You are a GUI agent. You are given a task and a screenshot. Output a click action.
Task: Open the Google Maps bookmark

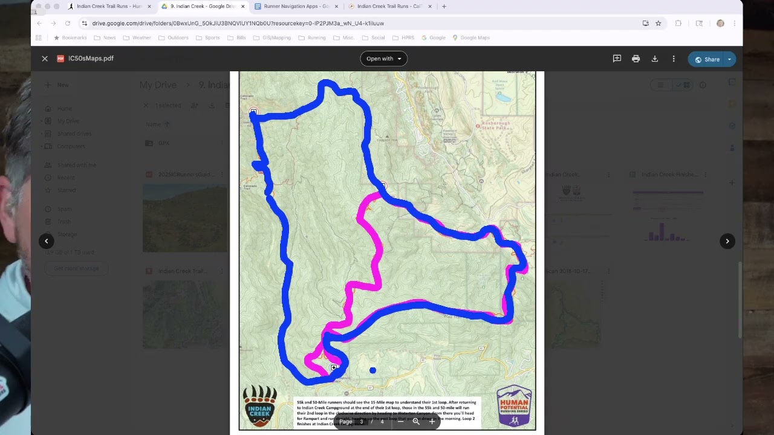click(471, 37)
